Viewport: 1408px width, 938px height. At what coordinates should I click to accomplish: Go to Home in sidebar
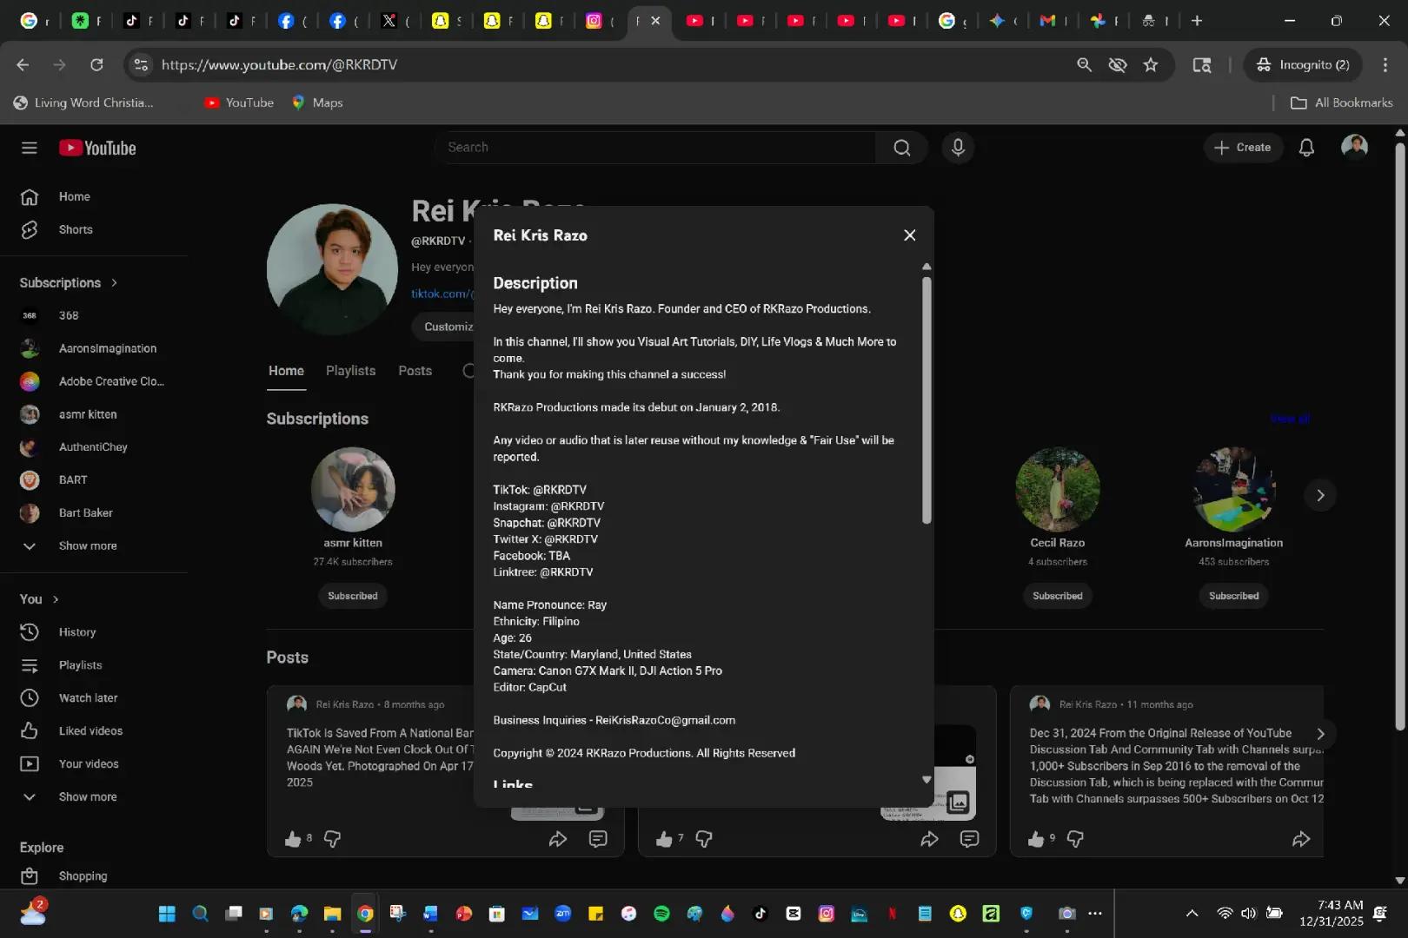tap(94, 197)
